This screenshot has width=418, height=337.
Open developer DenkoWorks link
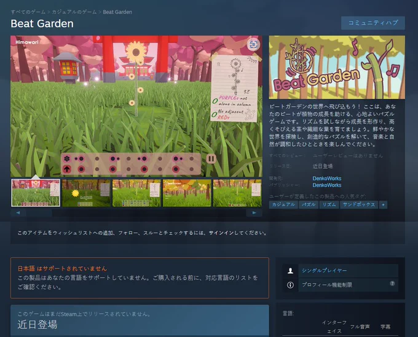327,179
